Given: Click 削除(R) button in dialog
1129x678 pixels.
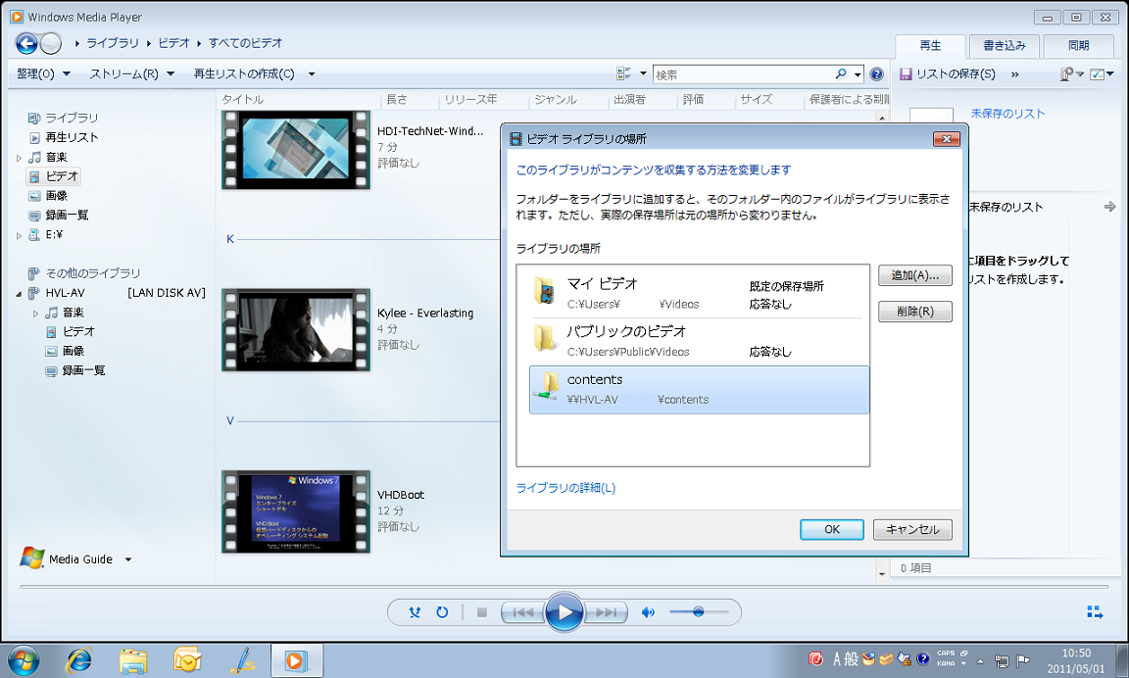Looking at the screenshot, I should pos(915,312).
